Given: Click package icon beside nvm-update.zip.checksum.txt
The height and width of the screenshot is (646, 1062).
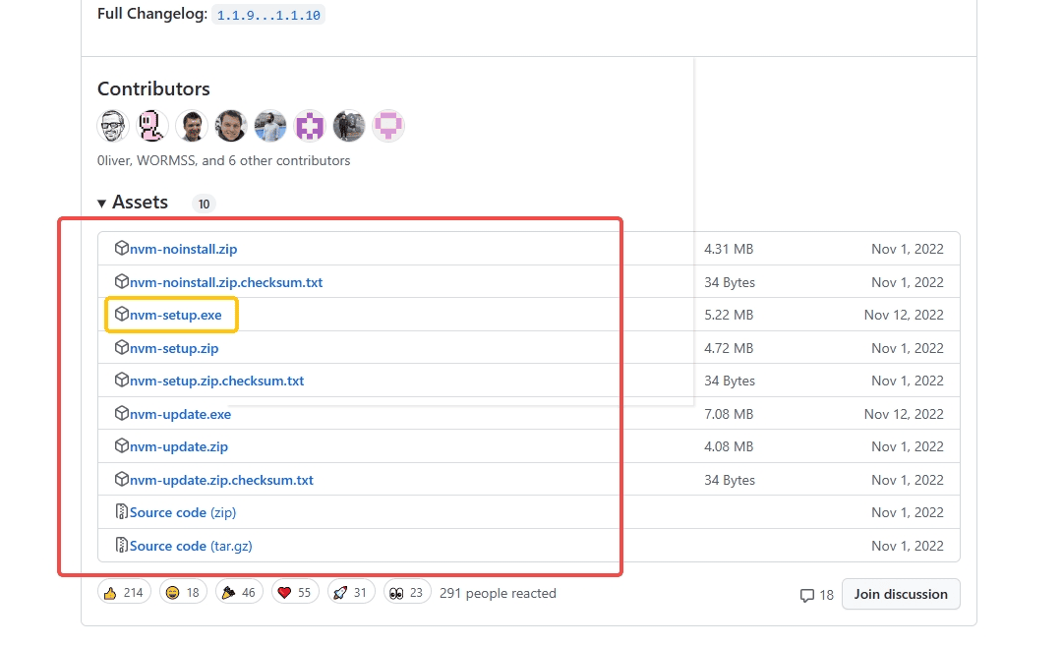Looking at the screenshot, I should [x=121, y=479].
